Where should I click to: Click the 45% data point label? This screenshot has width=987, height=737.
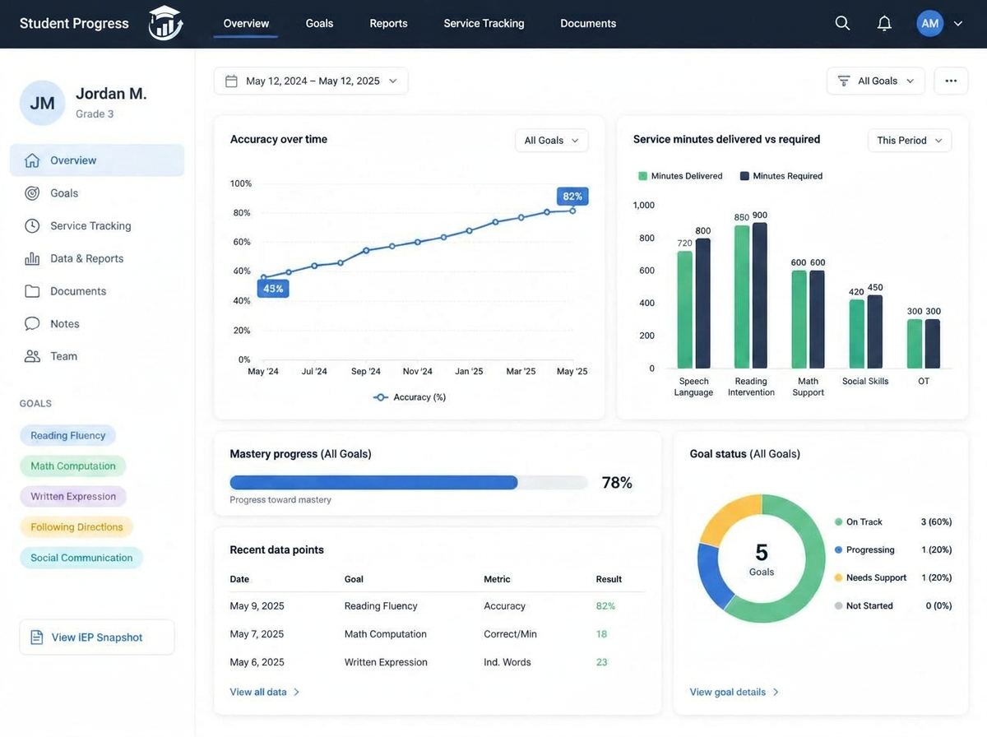[273, 289]
